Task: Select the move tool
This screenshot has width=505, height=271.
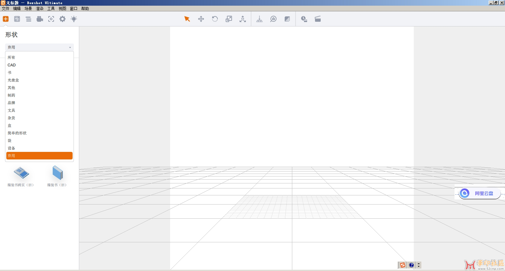Action: (x=201, y=19)
